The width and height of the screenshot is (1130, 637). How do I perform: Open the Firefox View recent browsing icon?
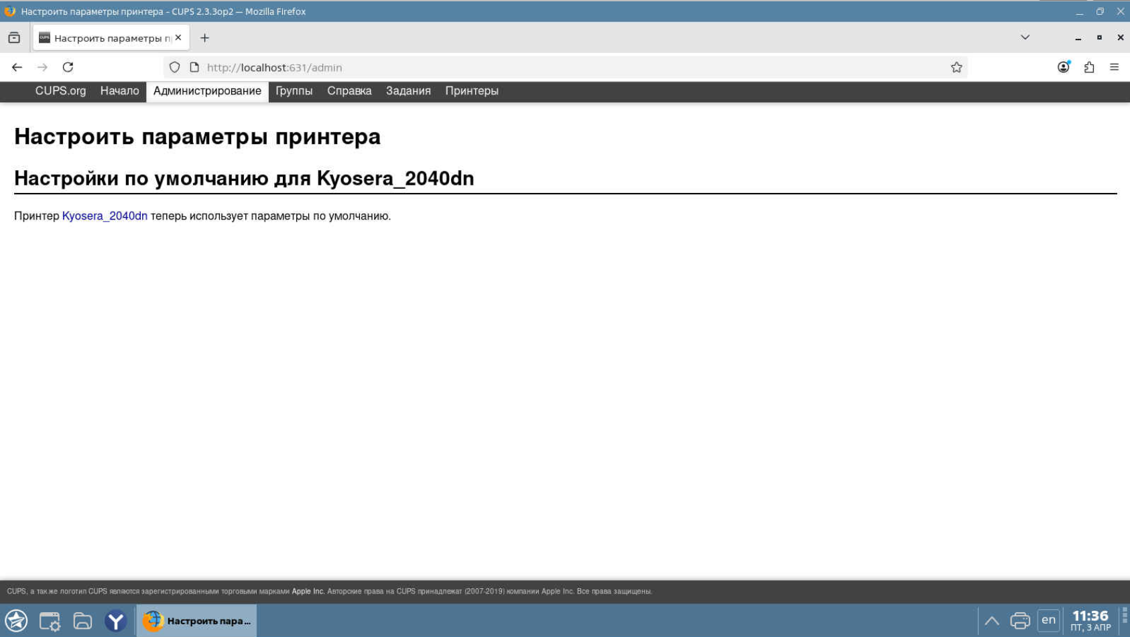pyautogui.click(x=14, y=38)
